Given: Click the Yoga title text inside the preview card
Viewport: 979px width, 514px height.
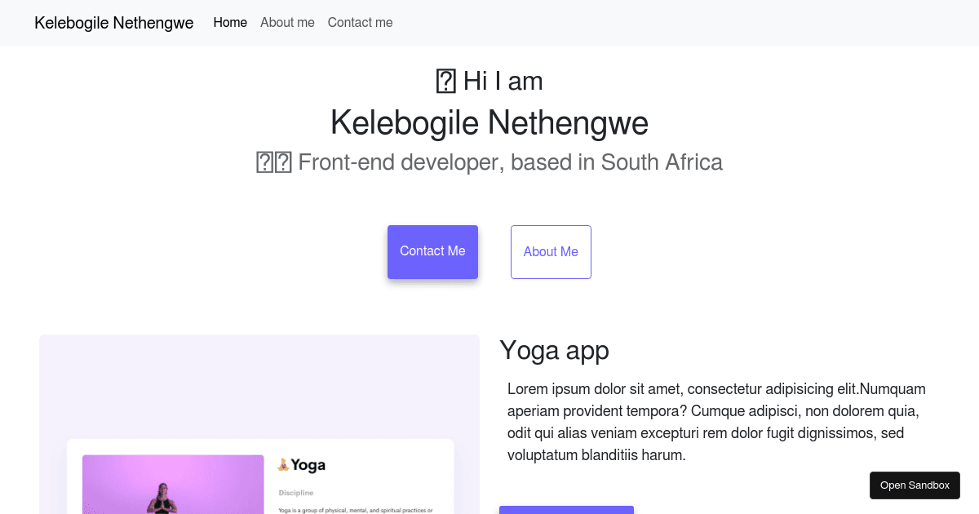Looking at the screenshot, I should (308, 465).
